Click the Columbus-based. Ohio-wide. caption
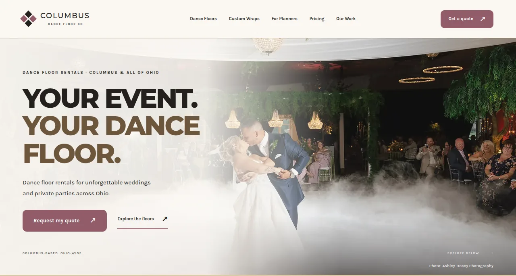Viewport: 516px width, 276px height. click(x=53, y=253)
